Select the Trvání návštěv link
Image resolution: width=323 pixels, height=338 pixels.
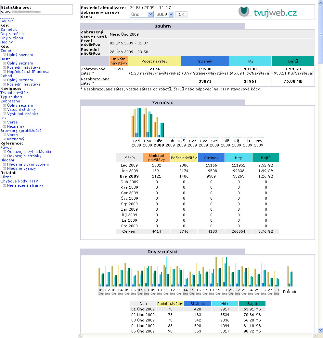14,93
